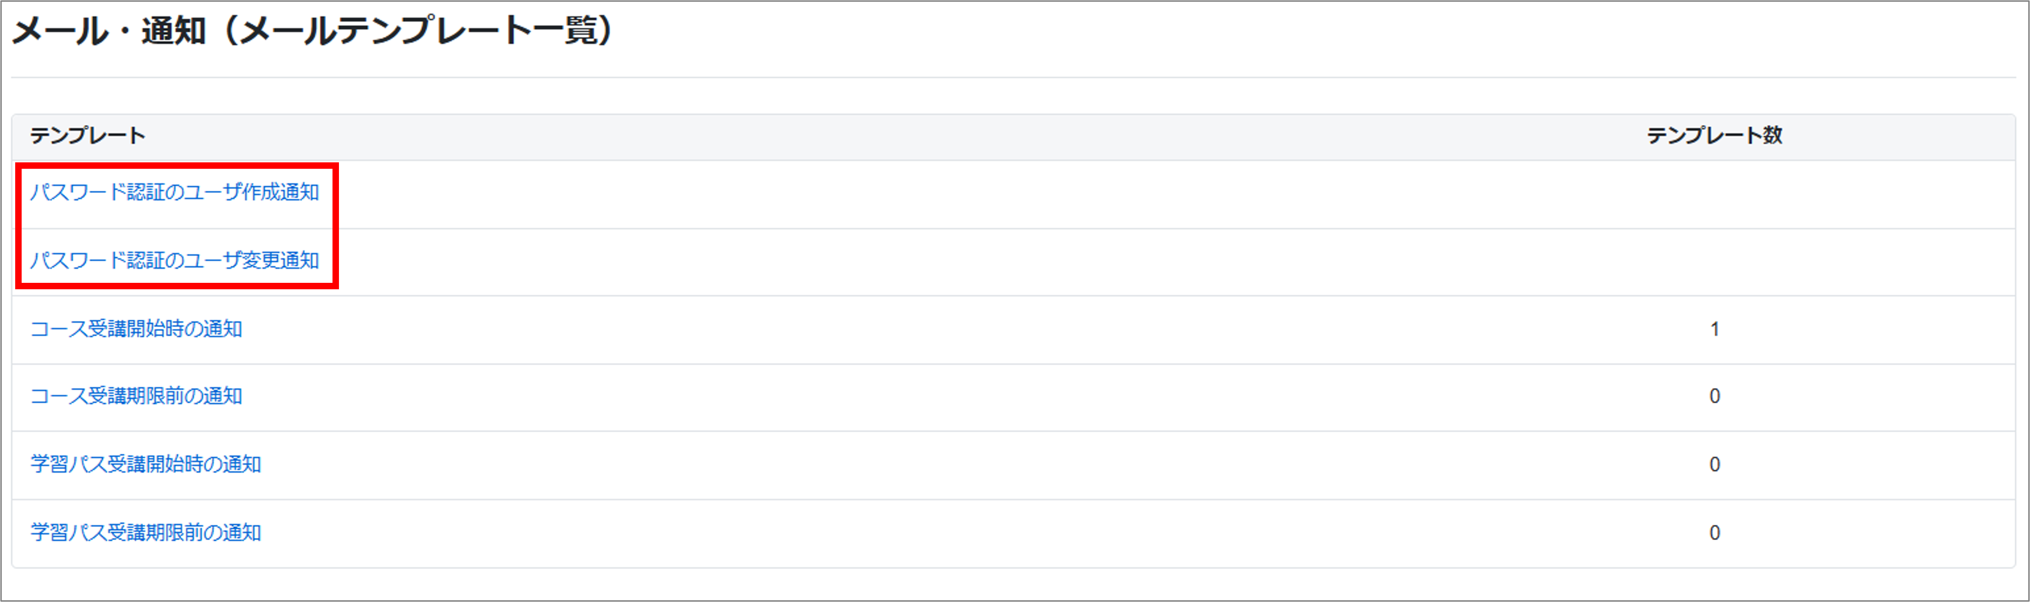Click count 1 in コース受講開始時の通知 row
This screenshot has height=602, width=2030.
tap(1714, 329)
